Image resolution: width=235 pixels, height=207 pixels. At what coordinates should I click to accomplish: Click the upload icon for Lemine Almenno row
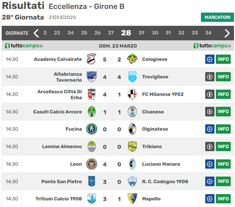(210, 146)
